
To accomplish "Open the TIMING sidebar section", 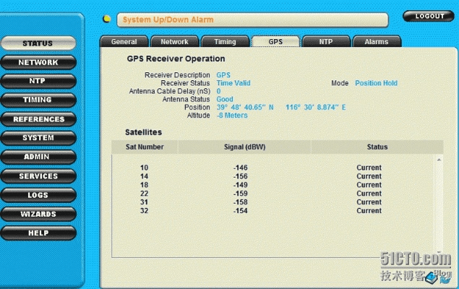I will (x=38, y=100).
